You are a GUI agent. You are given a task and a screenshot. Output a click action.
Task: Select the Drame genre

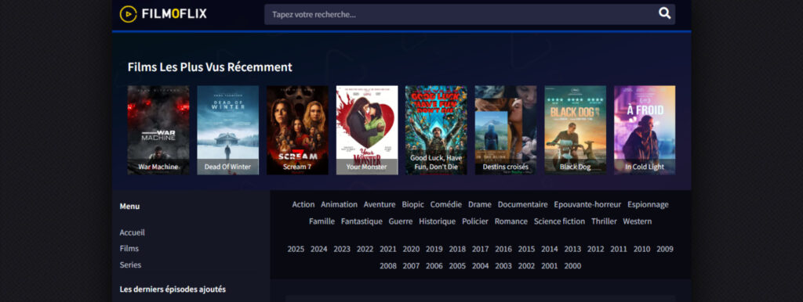pyautogui.click(x=480, y=204)
